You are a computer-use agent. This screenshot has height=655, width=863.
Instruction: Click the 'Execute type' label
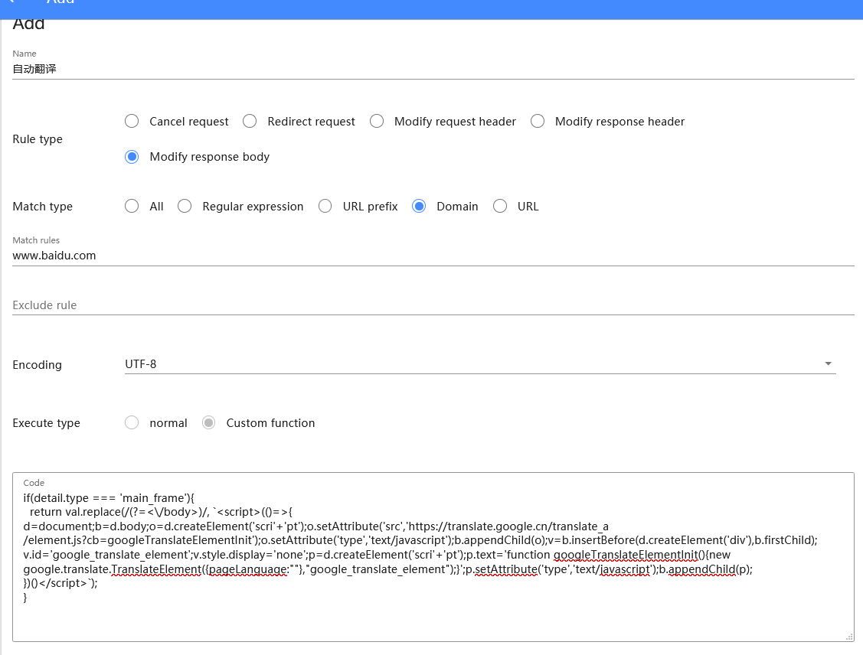(46, 423)
